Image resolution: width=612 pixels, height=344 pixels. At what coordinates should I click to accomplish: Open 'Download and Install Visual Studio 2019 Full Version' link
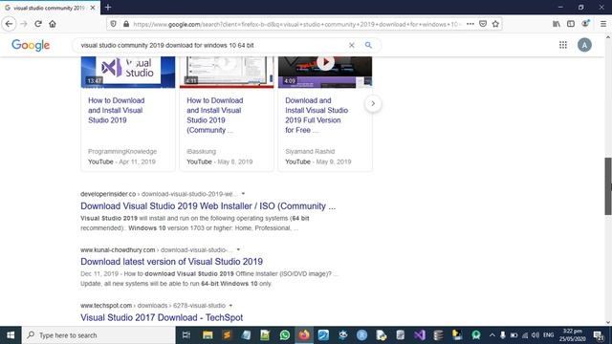click(x=317, y=116)
